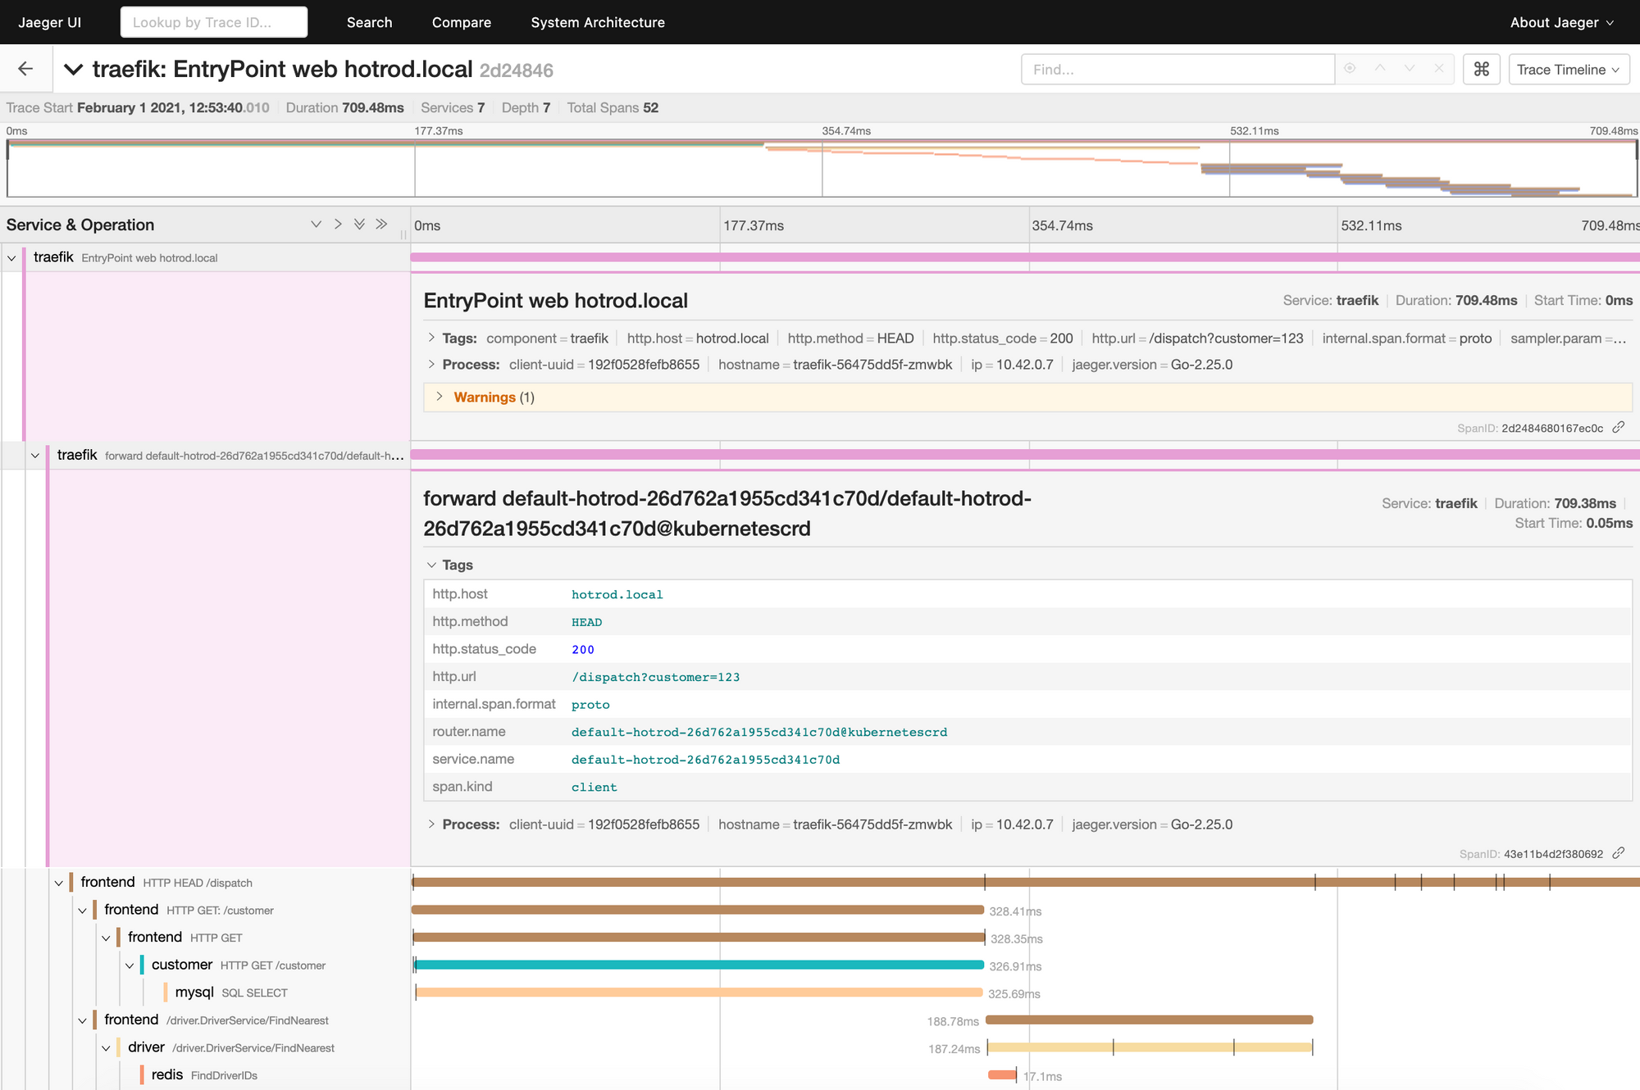Click Lookup by Trace ID field
Screen dimensions: 1640x1090
click(214, 22)
